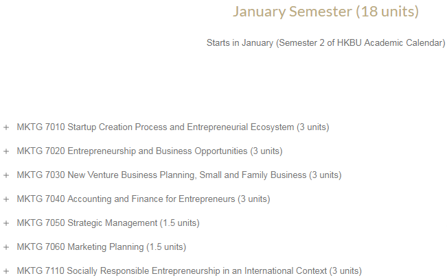This screenshot has width=447, height=278.
Task: Click plus icon next to MKTG 7040
Action: (x=6, y=199)
